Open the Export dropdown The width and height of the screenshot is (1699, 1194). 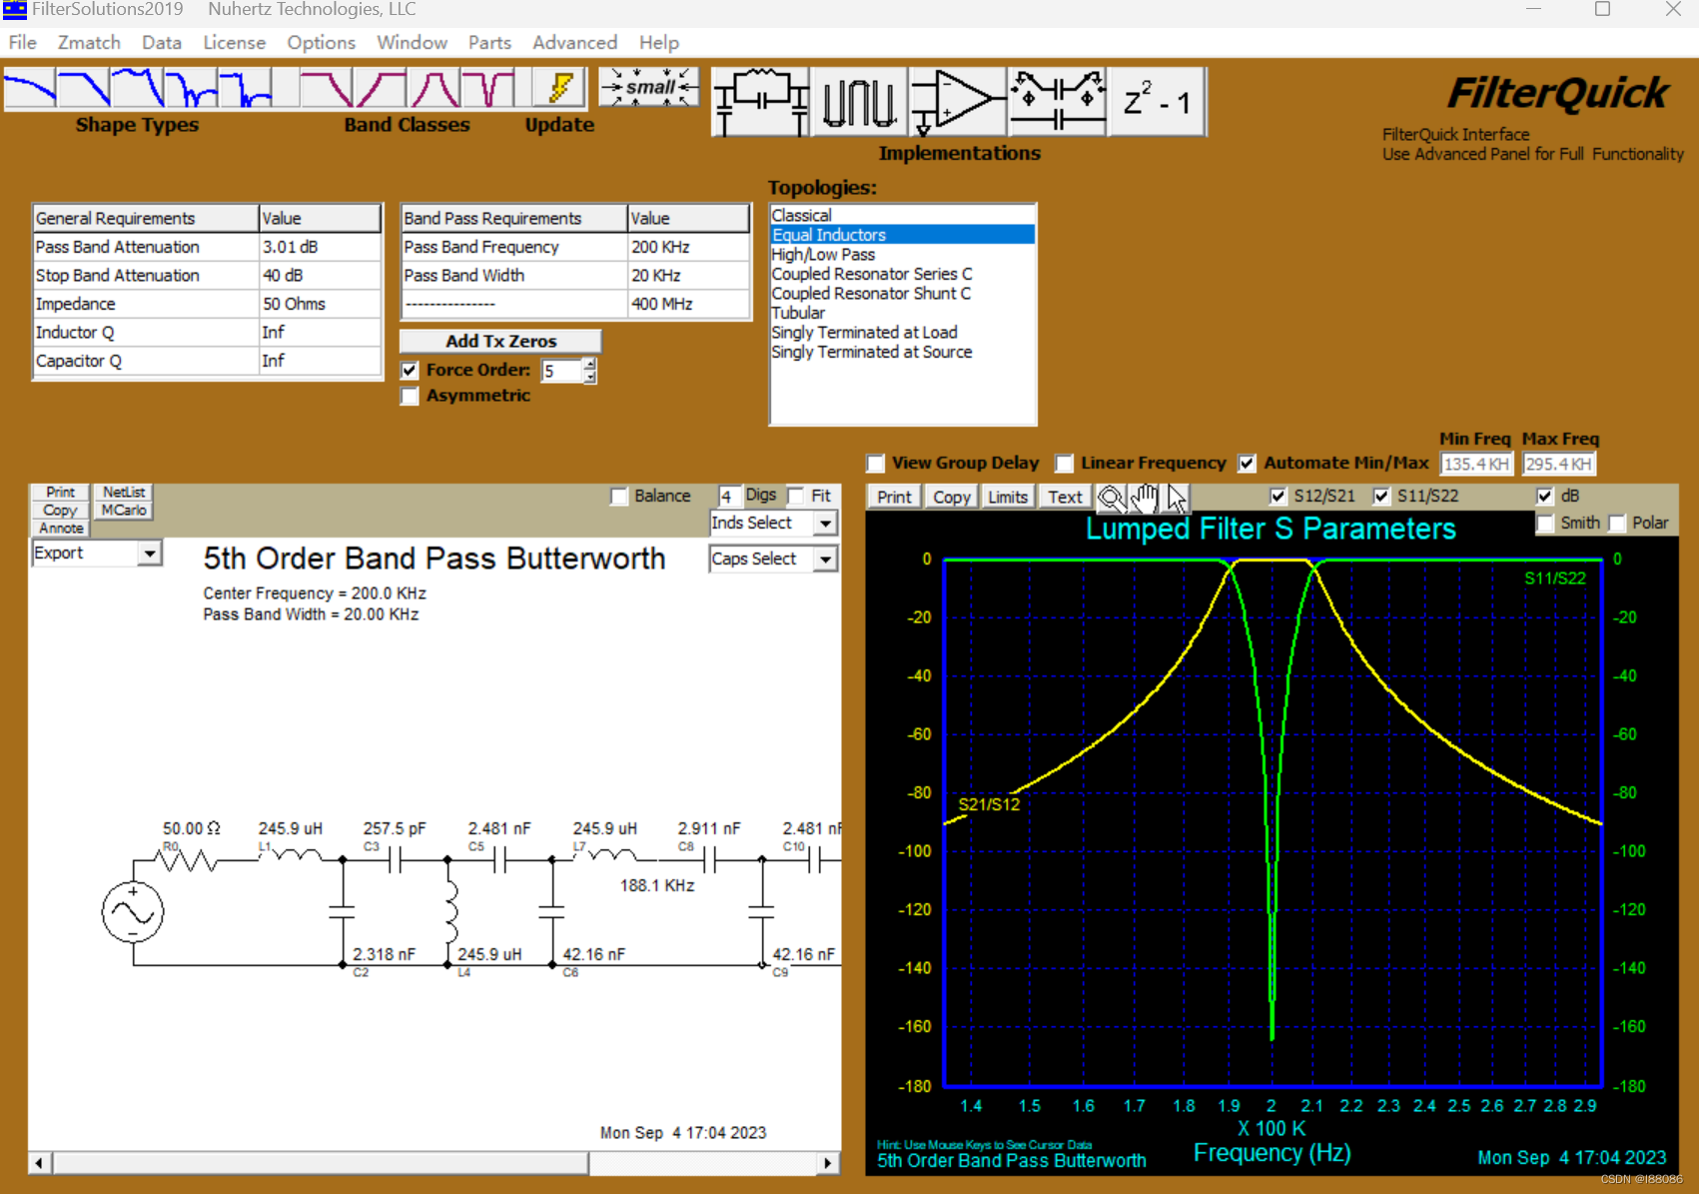pos(149,554)
